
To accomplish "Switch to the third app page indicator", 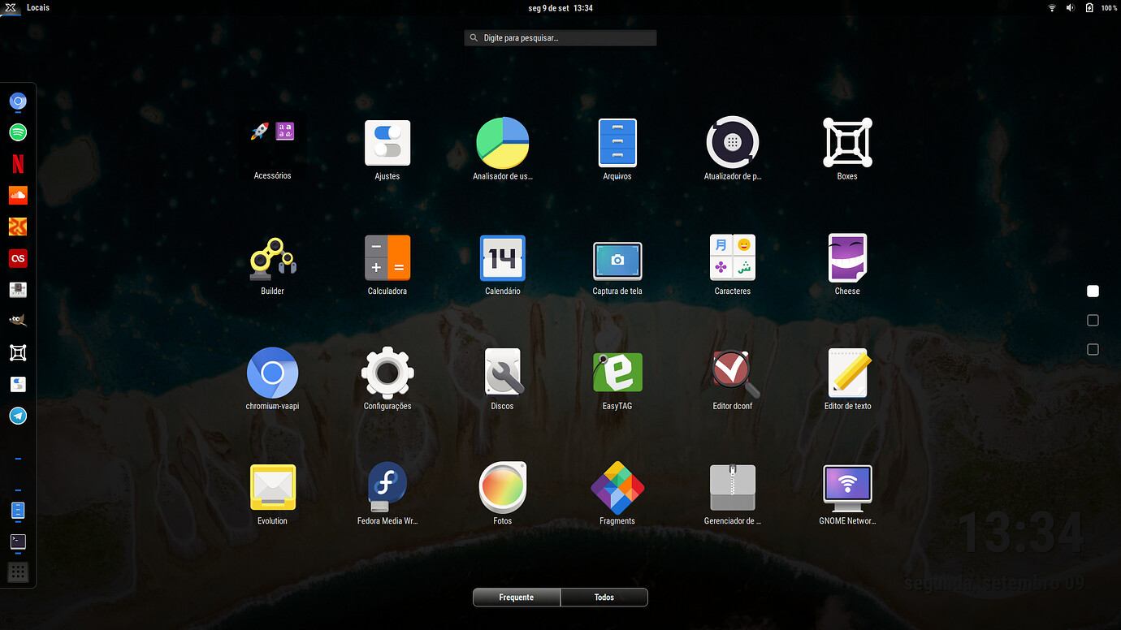I will pyautogui.click(x=1093, y=350).
